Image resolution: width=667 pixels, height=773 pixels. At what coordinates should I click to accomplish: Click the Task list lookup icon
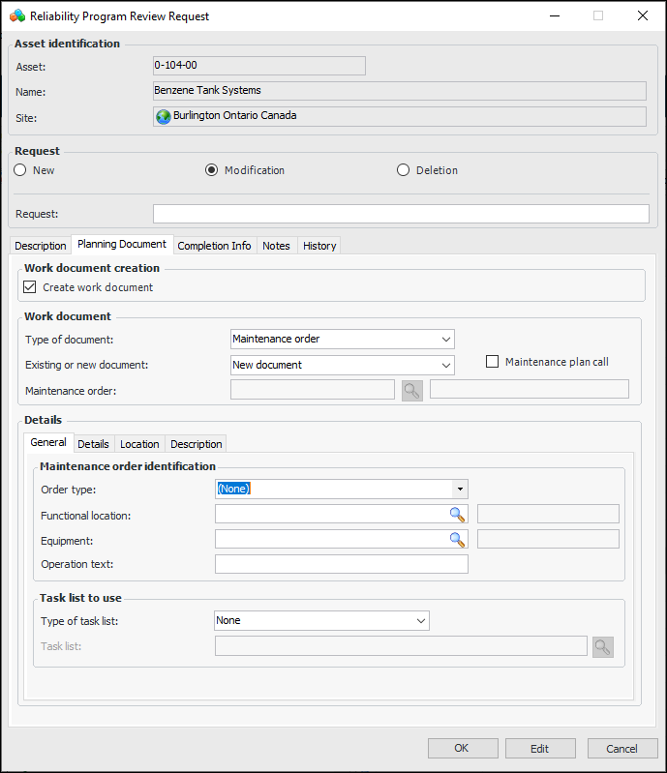click(x=603, y=647)
